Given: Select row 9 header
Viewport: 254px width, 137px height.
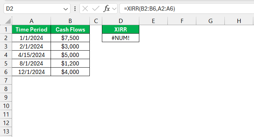Looking at the screenshot, I should pos(6,97).
